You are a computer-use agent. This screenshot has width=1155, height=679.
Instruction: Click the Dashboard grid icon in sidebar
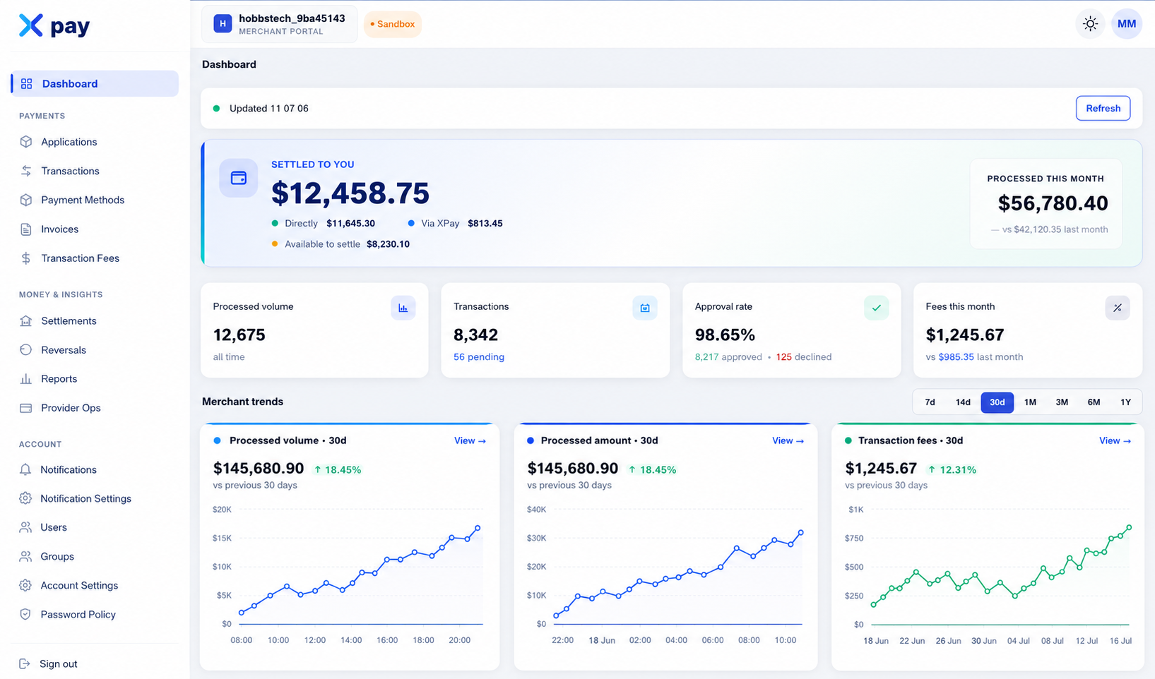click(x=27, y=84)
